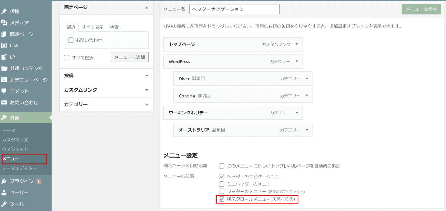Click the envelope icon beside お問い合わせ
Image resolution: width=446 pixels, height=211 pixels.
point(4,103)
